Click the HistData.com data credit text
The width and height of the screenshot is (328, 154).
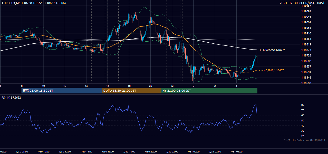point(304,140)
